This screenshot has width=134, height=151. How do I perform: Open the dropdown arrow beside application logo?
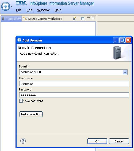[12, 6]
